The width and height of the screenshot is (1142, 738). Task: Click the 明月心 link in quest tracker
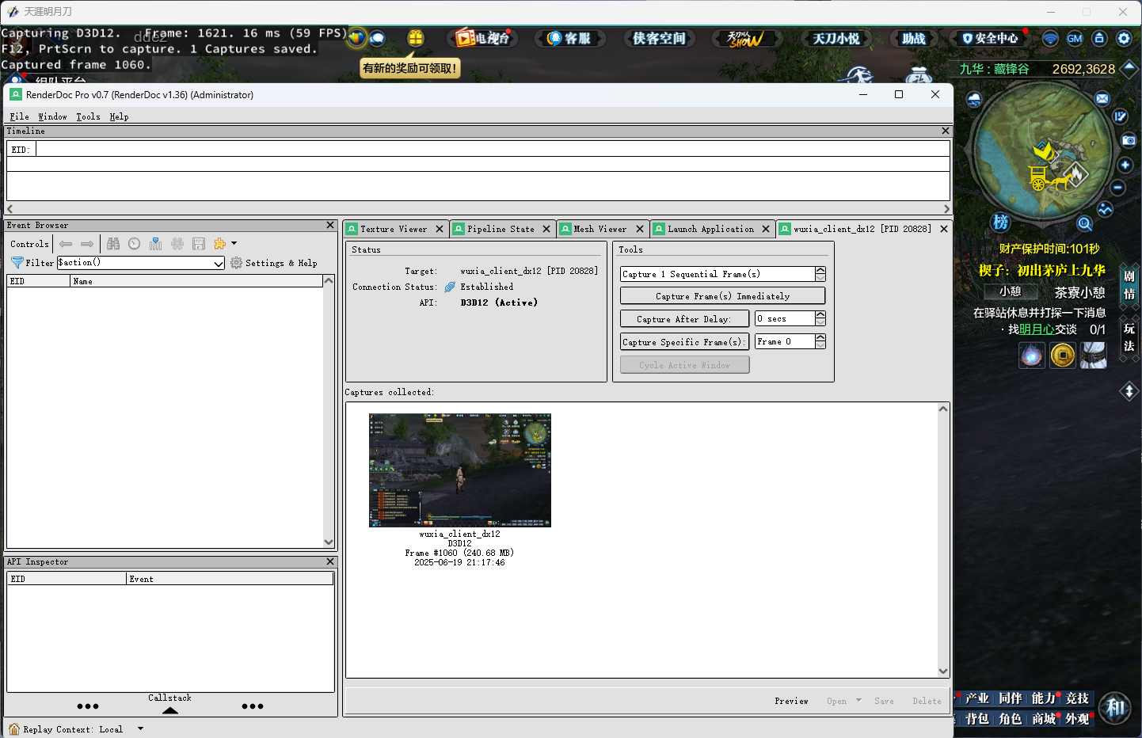pyautogui.click(x=1037, y=329)
